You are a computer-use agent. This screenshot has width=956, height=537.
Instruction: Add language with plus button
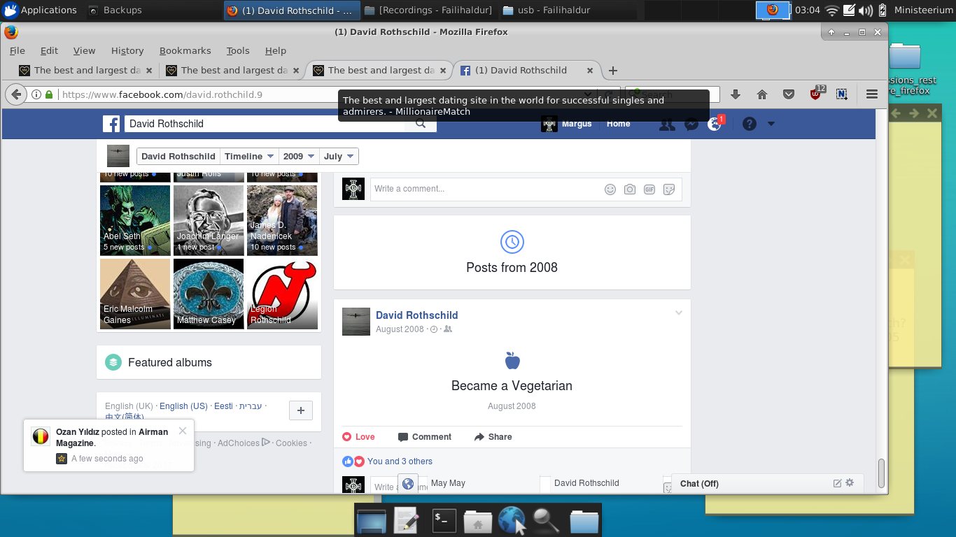point(301,410)
